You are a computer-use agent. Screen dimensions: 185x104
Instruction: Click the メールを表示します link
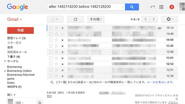160,82
